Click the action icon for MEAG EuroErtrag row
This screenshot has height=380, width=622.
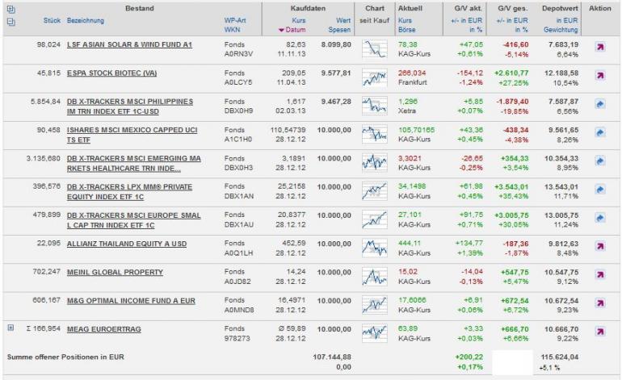pos(600,332)
